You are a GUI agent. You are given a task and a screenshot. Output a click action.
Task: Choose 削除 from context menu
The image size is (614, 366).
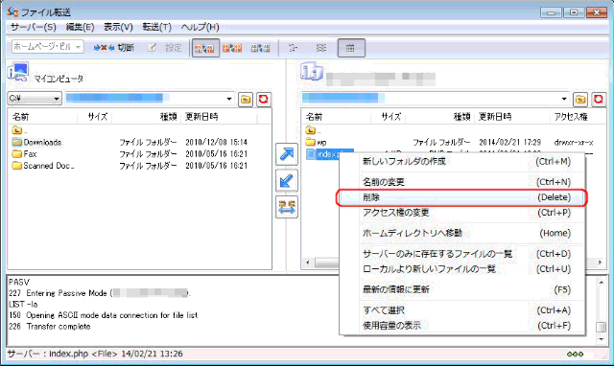pyautogui.click(x=462, y=197)
